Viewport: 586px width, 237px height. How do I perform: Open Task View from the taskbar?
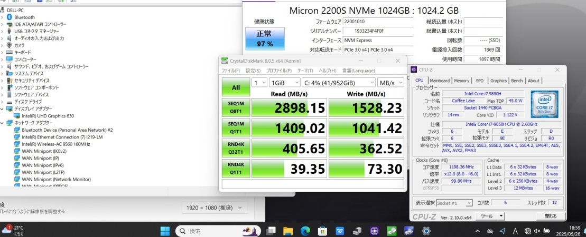coord(271,231)
